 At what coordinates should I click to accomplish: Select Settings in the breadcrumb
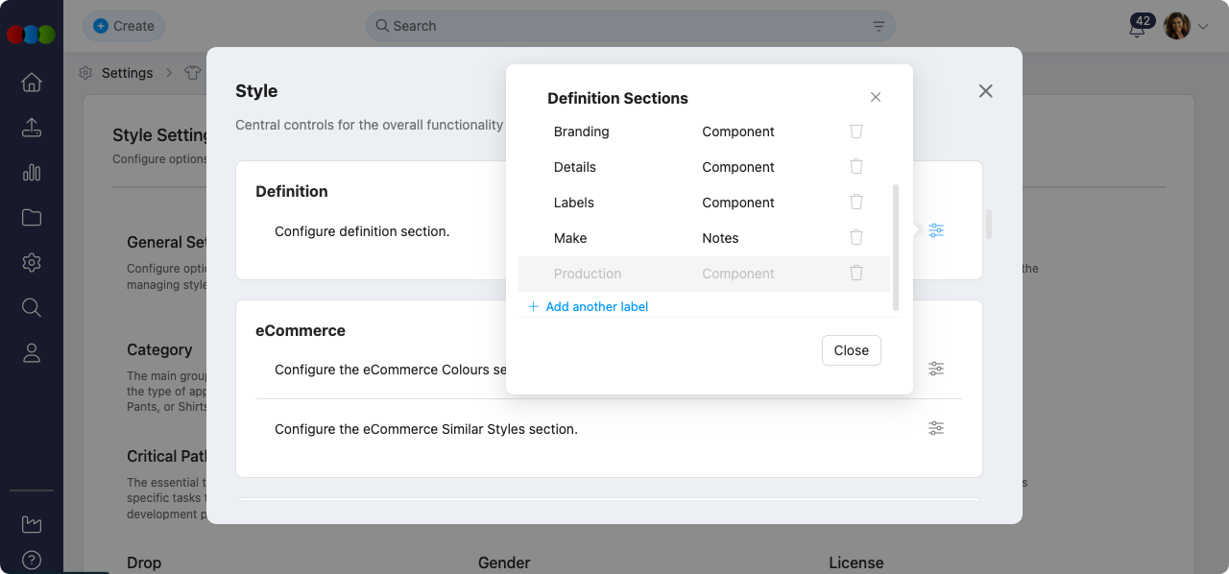pyautogui.click(x=128, y=72)
